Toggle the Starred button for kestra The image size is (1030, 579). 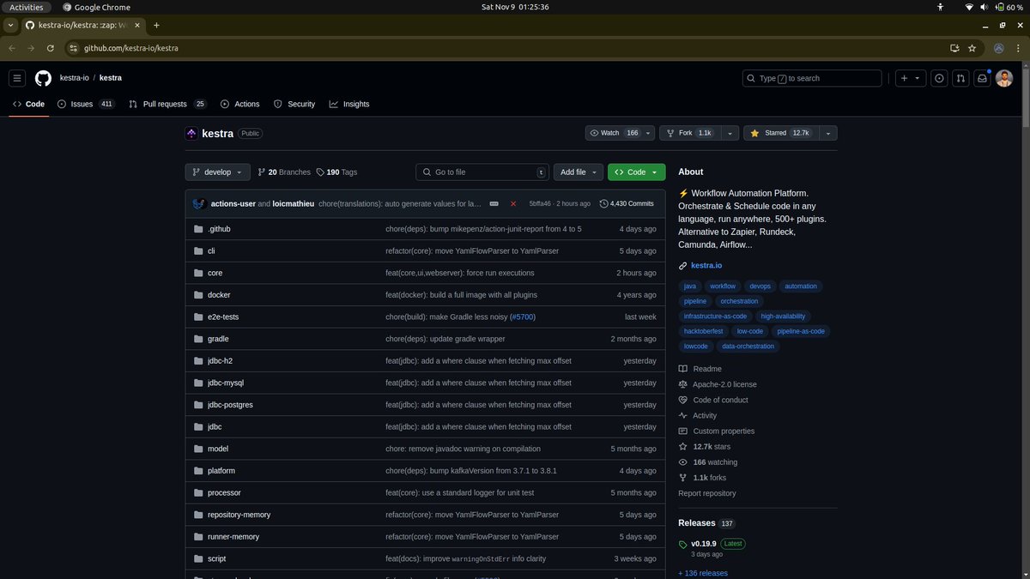pyautogui.click(x=780, y=133)
